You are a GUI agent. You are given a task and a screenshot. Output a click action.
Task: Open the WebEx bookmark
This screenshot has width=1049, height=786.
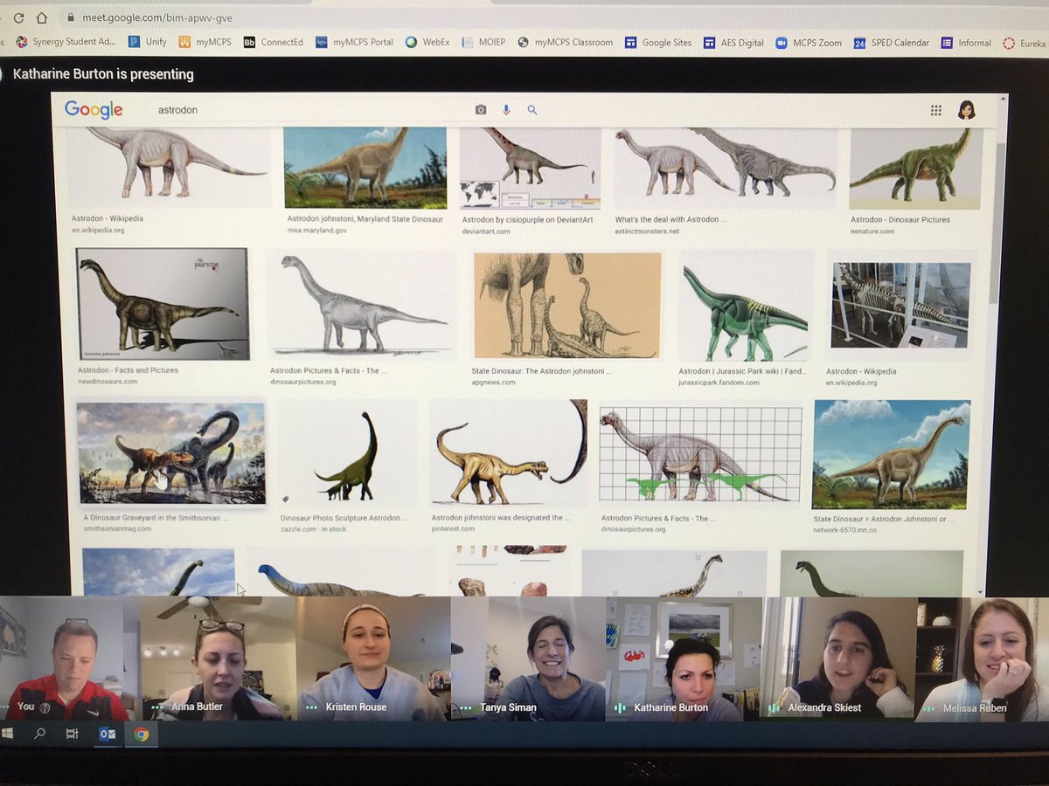coord(427,42)
